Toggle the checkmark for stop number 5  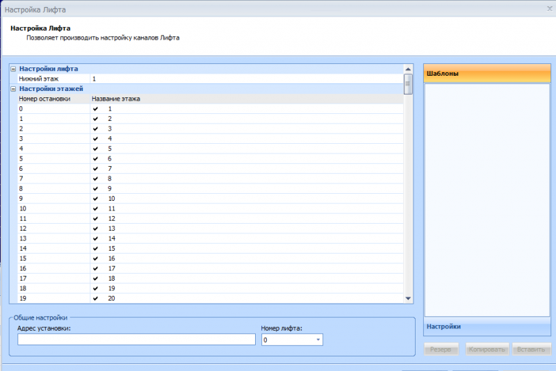point(95,158)
